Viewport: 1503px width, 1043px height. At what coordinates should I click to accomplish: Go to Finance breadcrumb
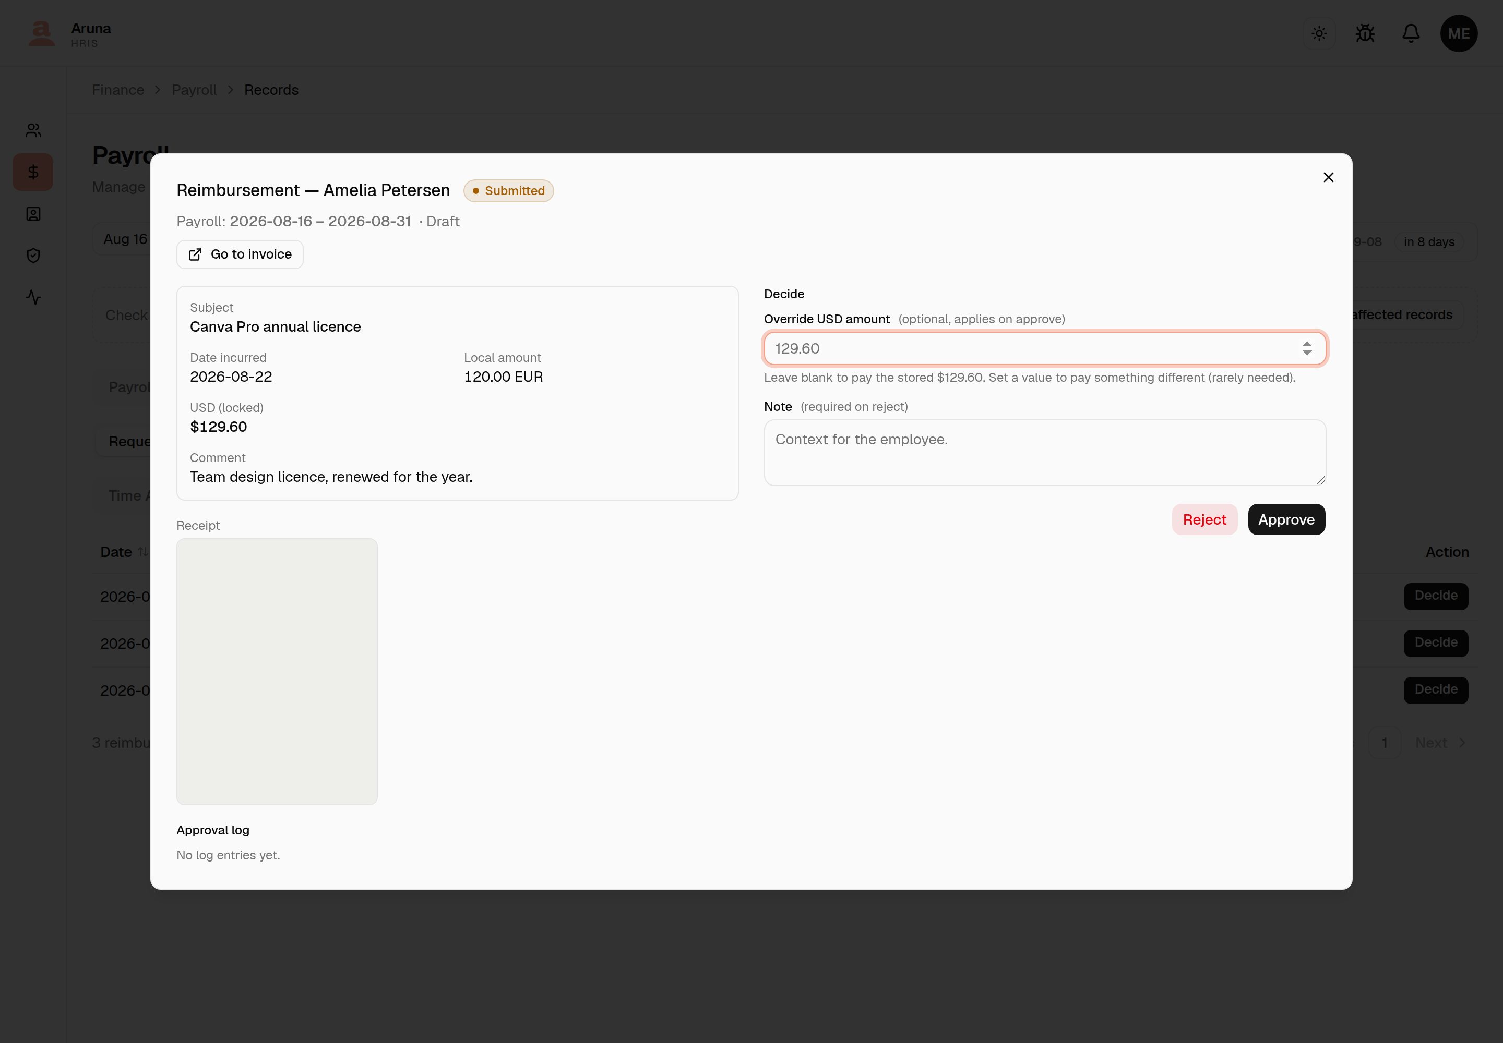click(x=118, y=90)
